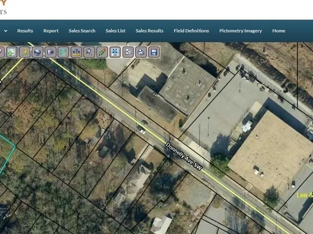The image size is (313, 234).
Task: Click the camera snapshot tool
Action: pos(50,52)
